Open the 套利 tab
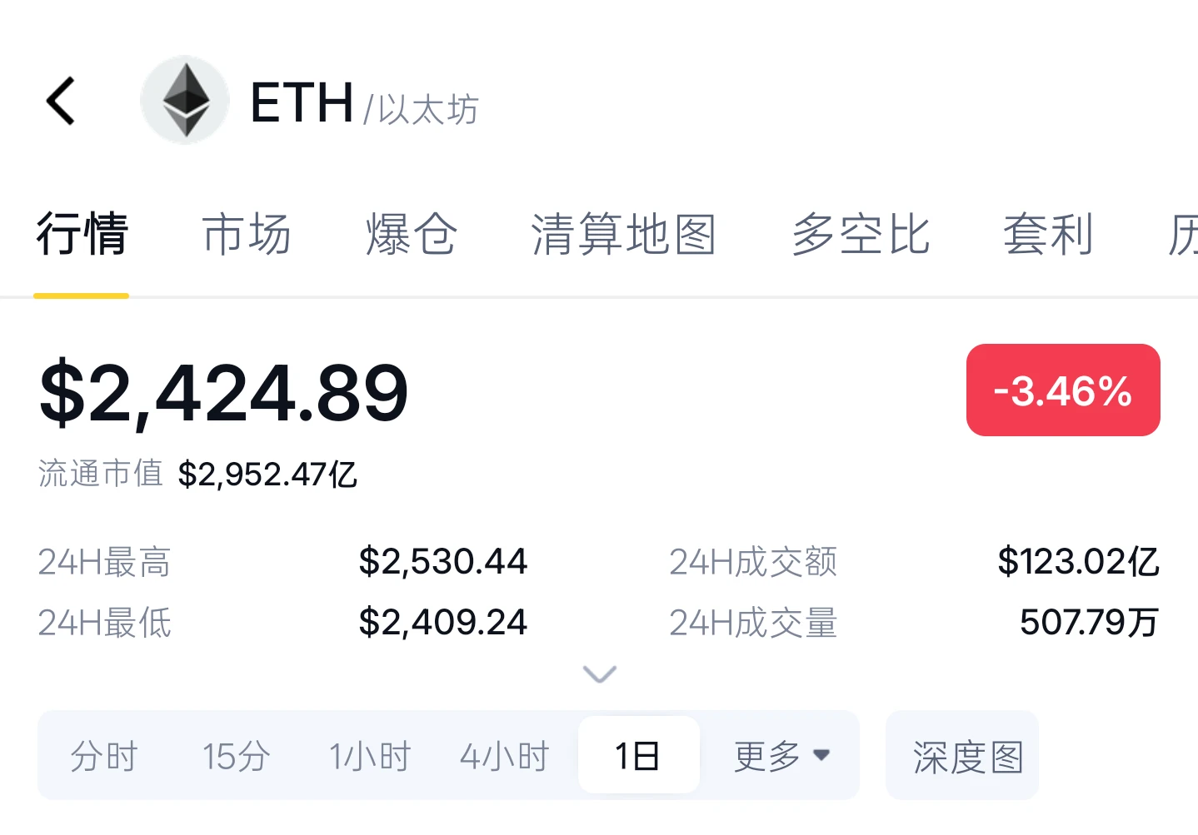This screenshot has width=1198, height=835. (1048, 234)
